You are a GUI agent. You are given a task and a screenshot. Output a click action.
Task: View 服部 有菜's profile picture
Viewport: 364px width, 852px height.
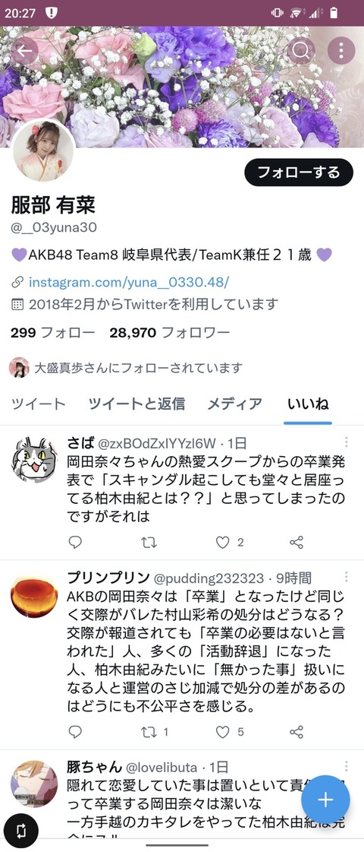tap(43, 151)
